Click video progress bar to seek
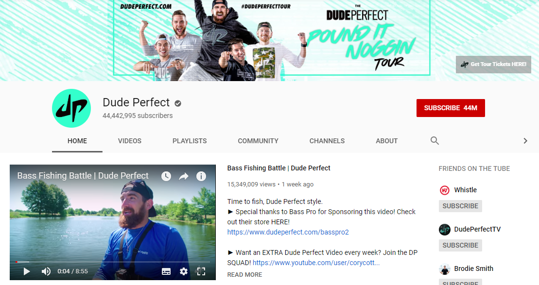This screenshot has height=285, width=539. pyautogui.click(x=113, y=262)
